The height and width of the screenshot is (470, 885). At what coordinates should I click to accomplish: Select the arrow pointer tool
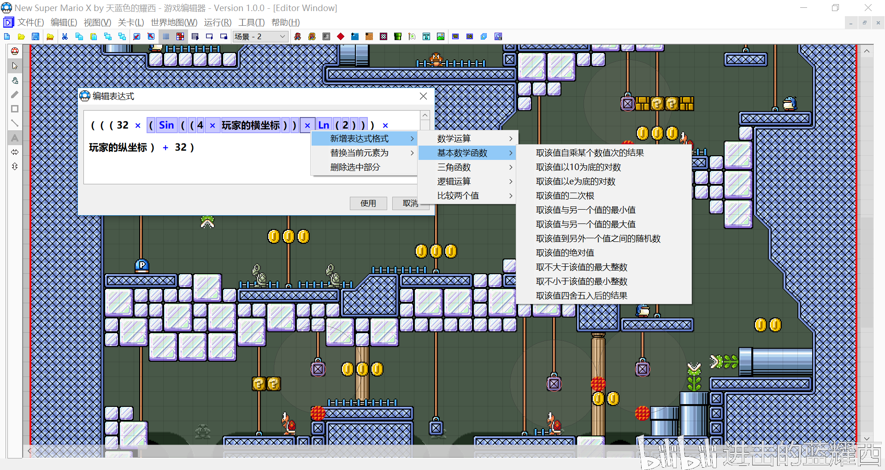15,66
